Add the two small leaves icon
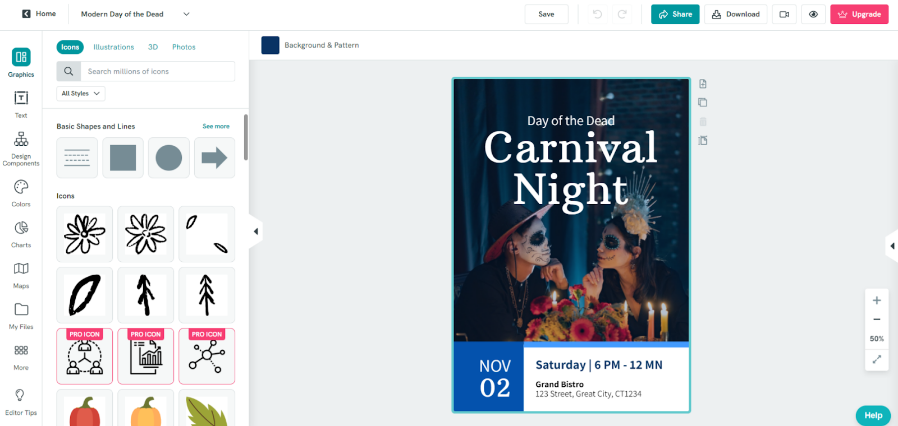The height and width of the screenshot is (426, 898). click(207, 234)
